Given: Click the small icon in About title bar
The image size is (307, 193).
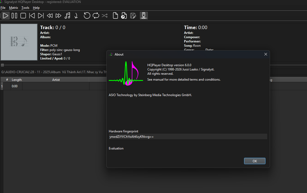Looking at the screenshot, I should tap(111, 54).
